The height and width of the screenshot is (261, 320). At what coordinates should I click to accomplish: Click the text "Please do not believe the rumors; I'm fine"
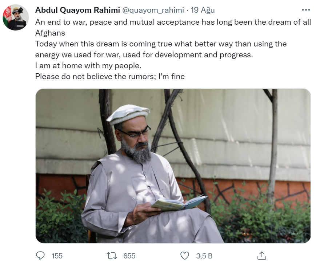pyautogui.click(x=110, y=77)
